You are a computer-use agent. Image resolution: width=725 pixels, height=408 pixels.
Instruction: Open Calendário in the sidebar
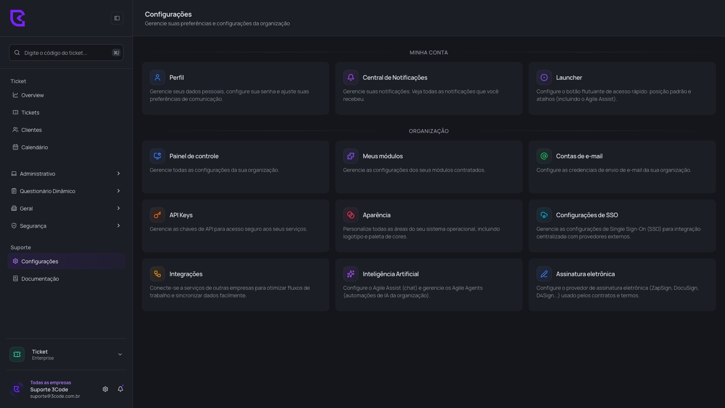pos(66,147)
